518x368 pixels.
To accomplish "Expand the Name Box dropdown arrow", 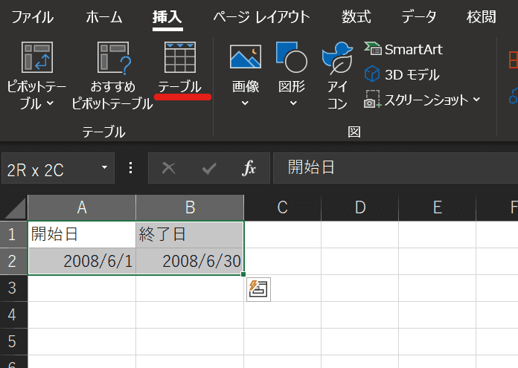I will 104,169.
